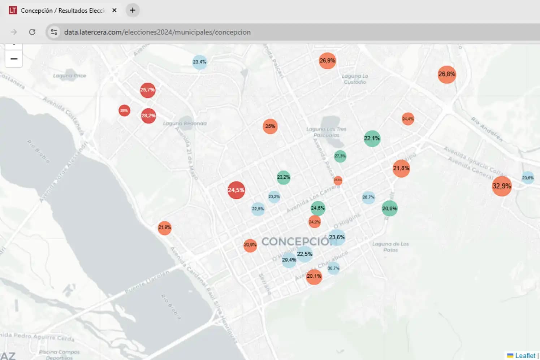Click the Laguna Las Tres Pascualas label

pyautogui.click(x=326, y=132)
